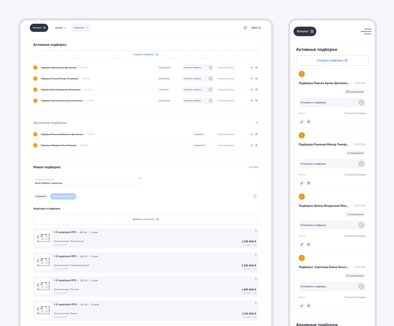
Task: Edit Подборка Светлова Елена Константиновна desktop row
Action: [x=252, y=101]
